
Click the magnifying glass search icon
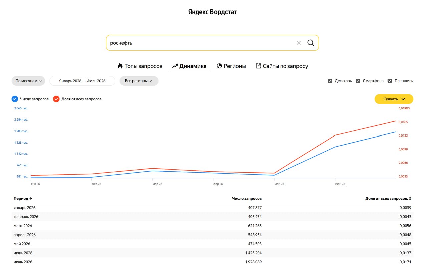tap(311, 43)
